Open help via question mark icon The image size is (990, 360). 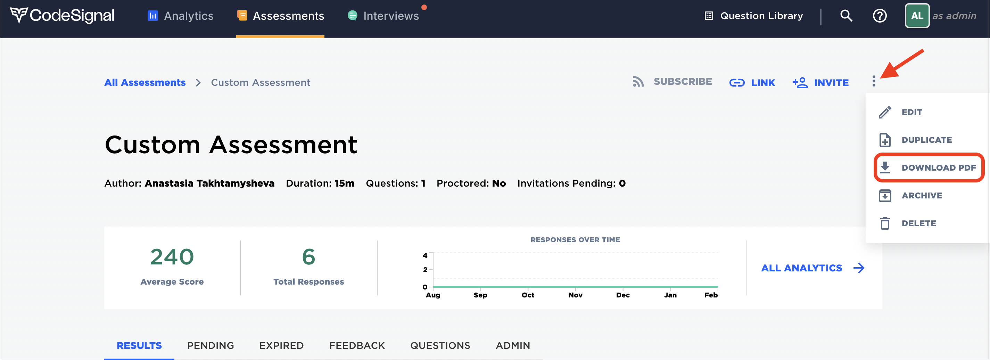pyautogui.click(x=880, y=16)
